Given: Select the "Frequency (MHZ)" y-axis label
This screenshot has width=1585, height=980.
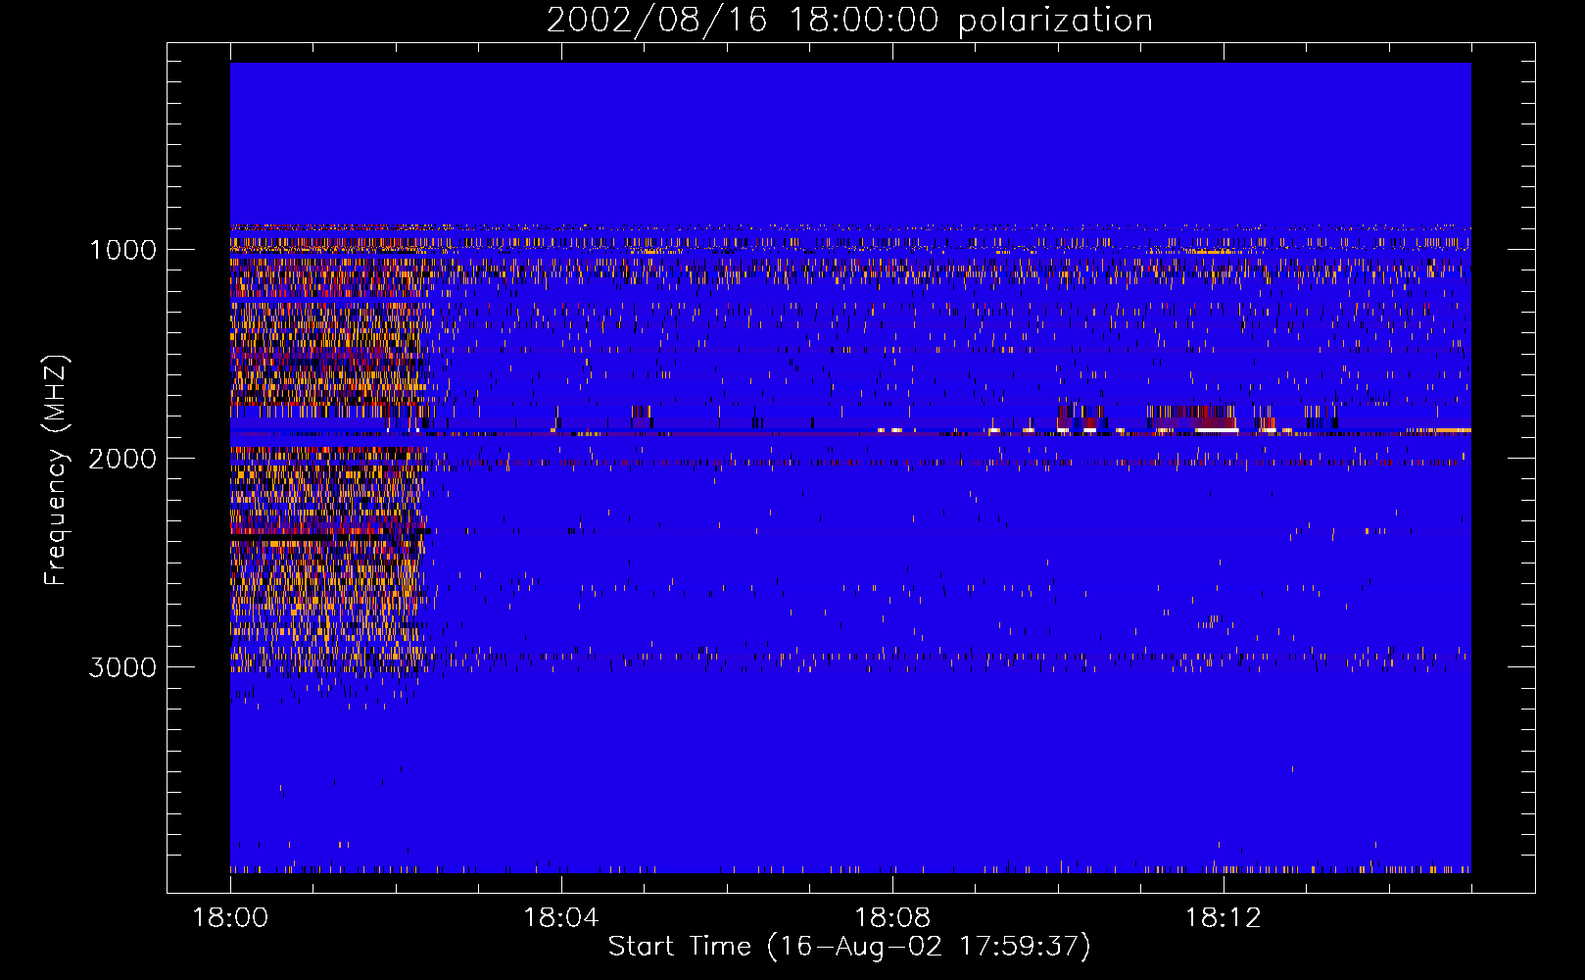Looking at the screenshot, I should pos(57,470).
